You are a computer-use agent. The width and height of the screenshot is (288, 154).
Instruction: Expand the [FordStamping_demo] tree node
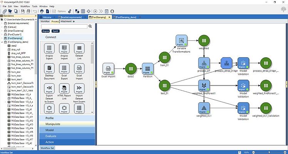pos(2,42)
